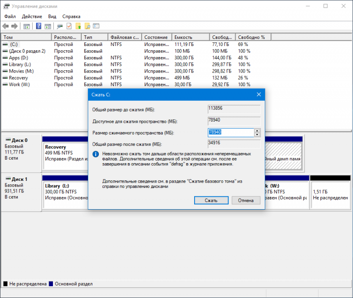The width and height of the screenshot is (353, 298).
Task: Click the 111,19 ГБ capacity cell
Action: pyautogui.click(x=184, y=45)
